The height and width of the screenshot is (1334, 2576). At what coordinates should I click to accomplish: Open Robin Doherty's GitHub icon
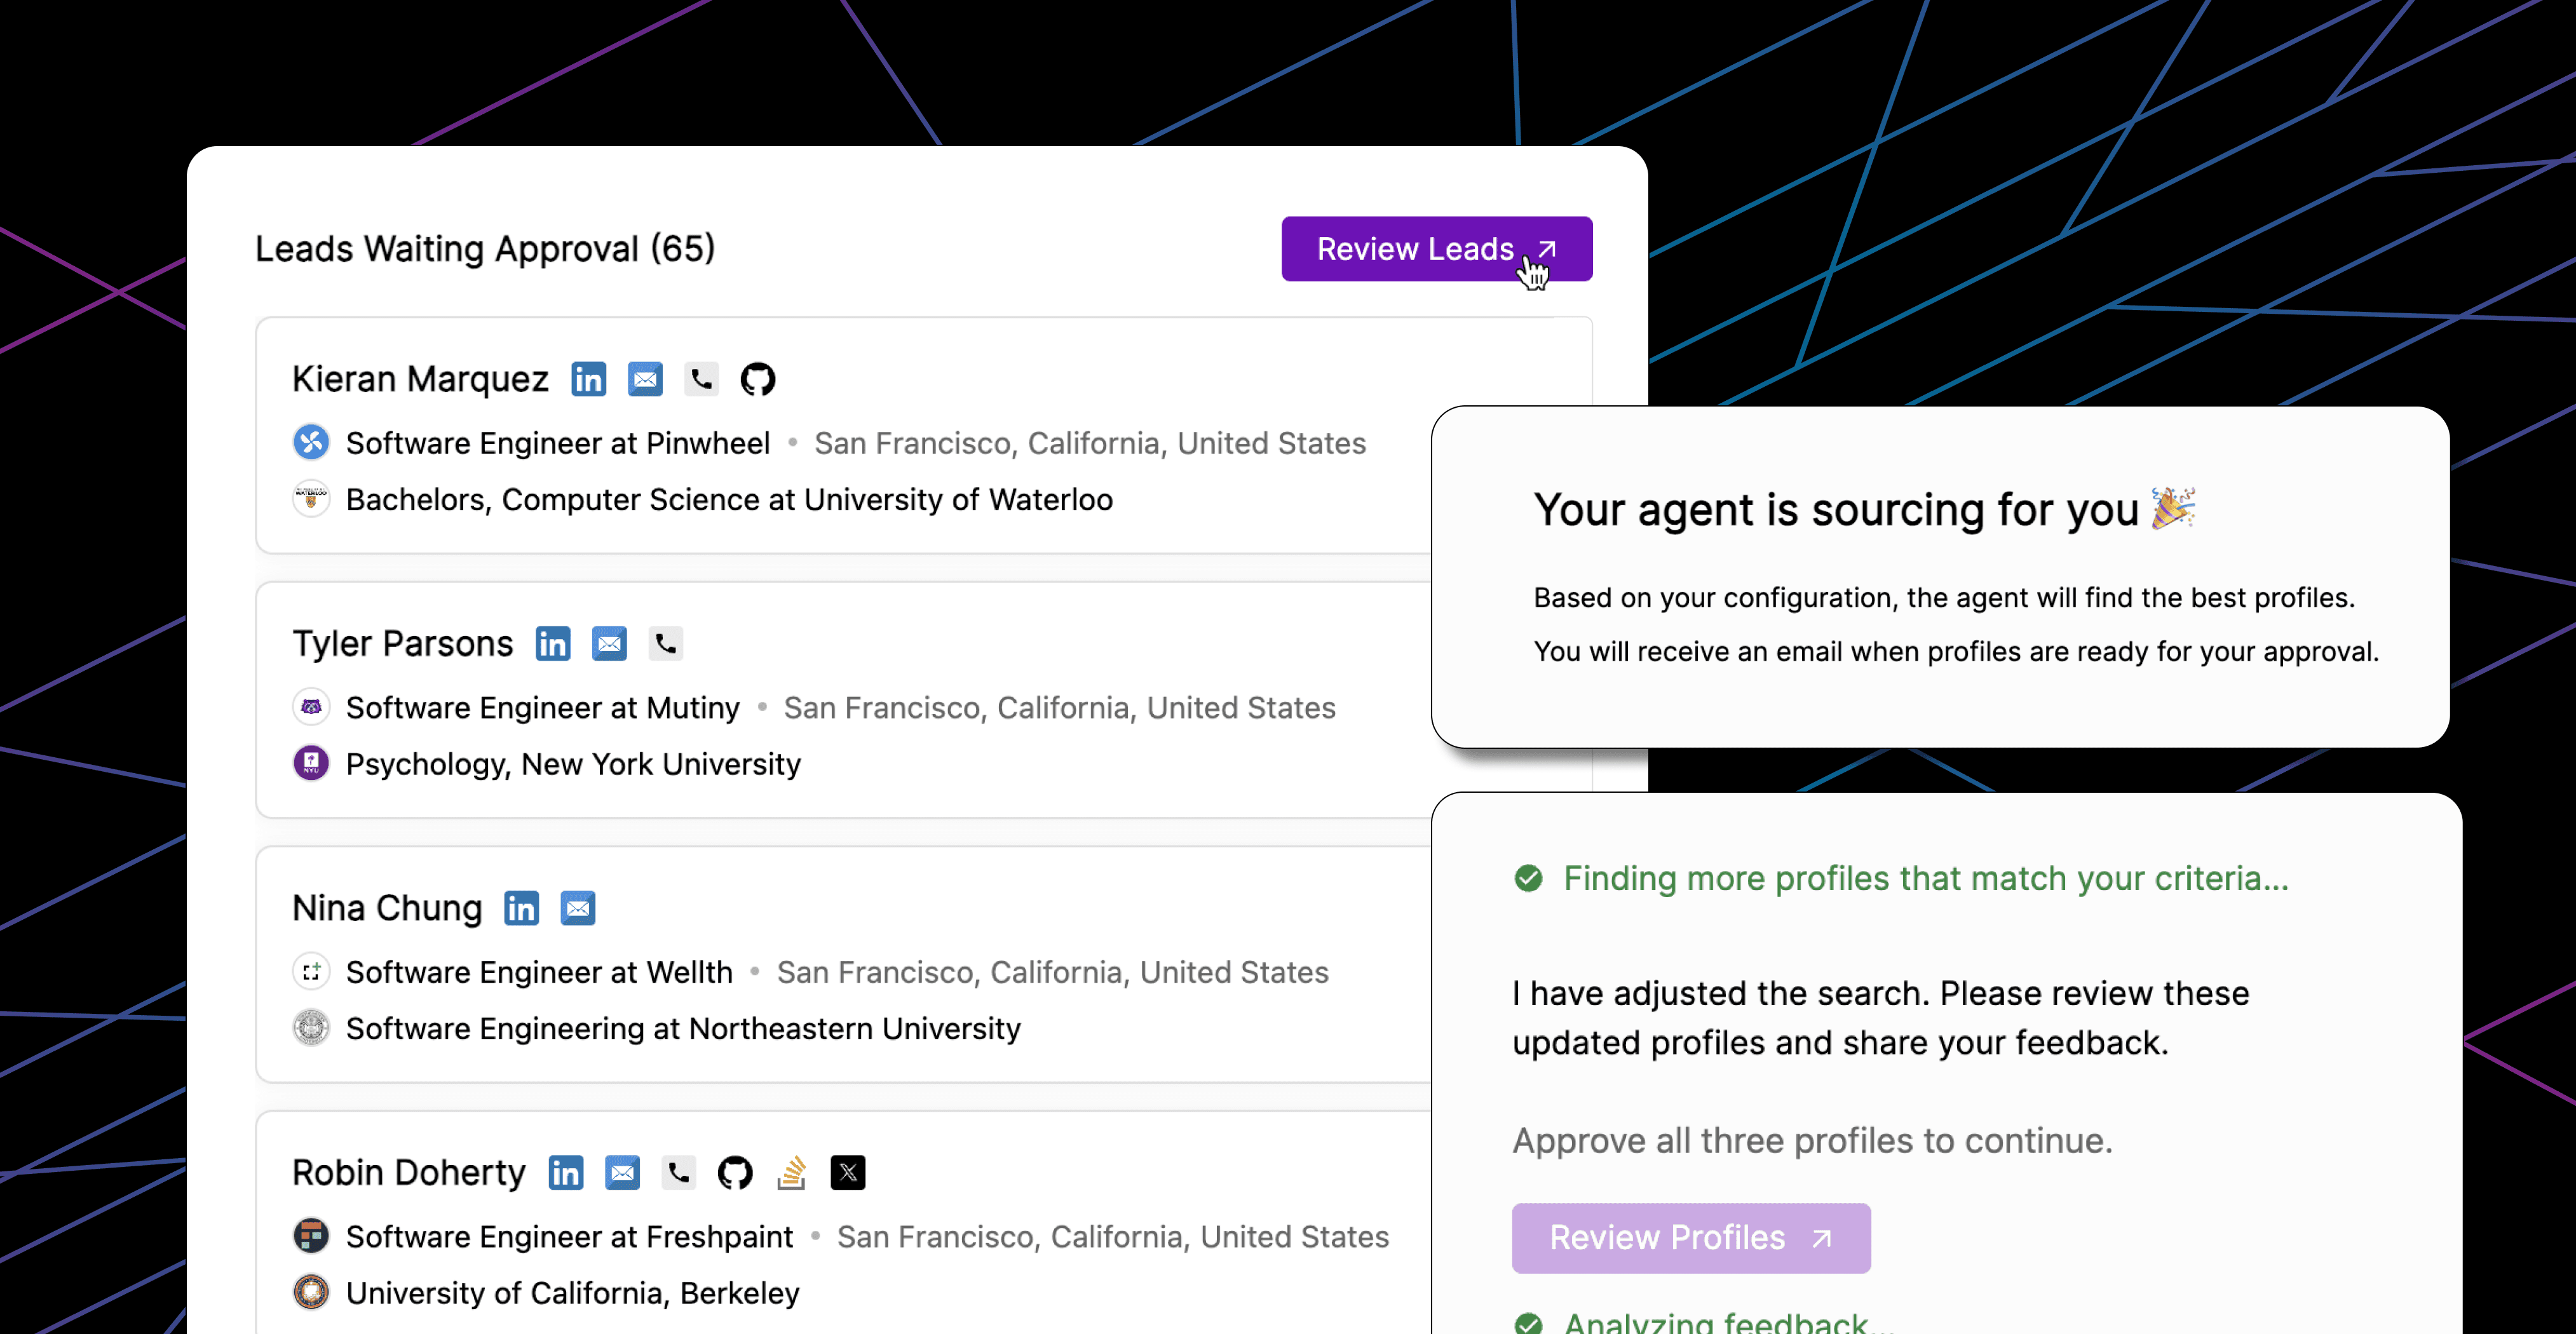click(x=735, y=1173)
